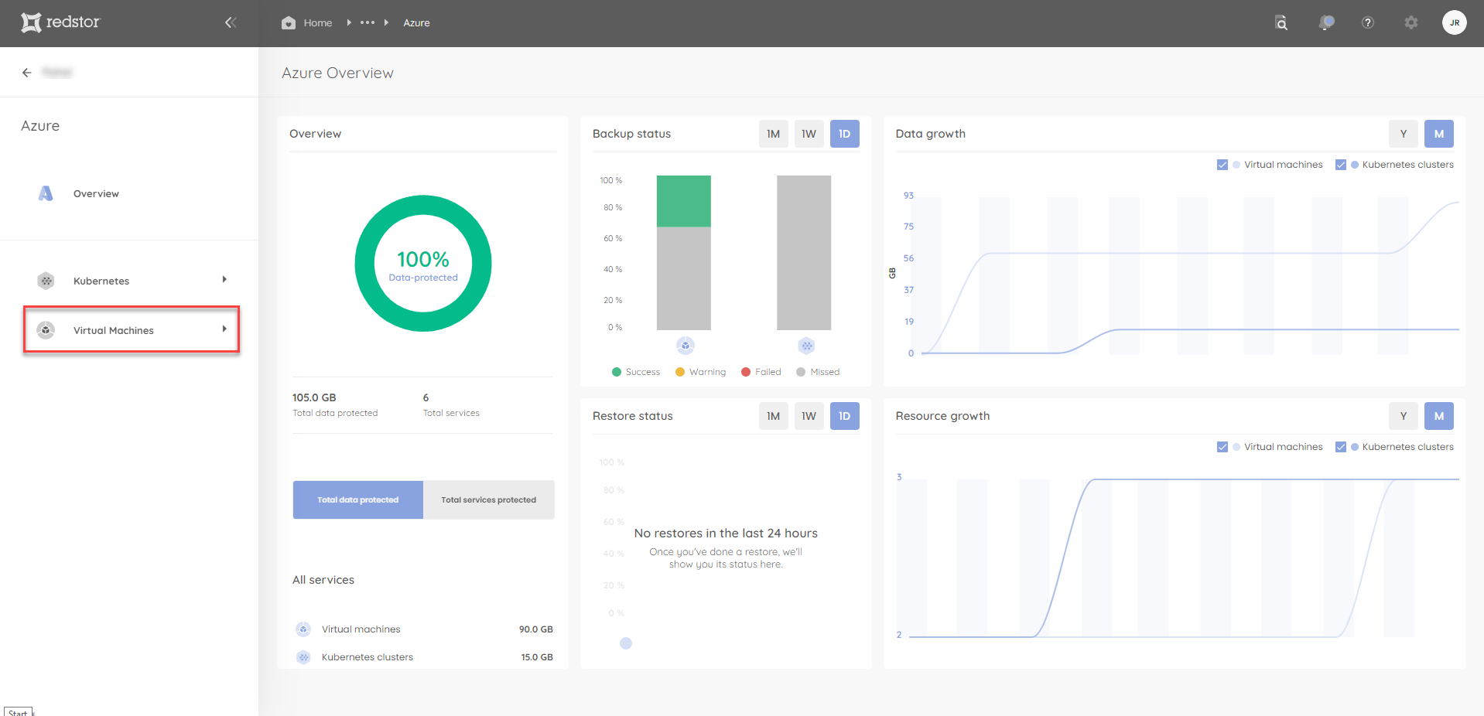
Task: Open the JR user avatar menu
Action: click(1455, 22)
